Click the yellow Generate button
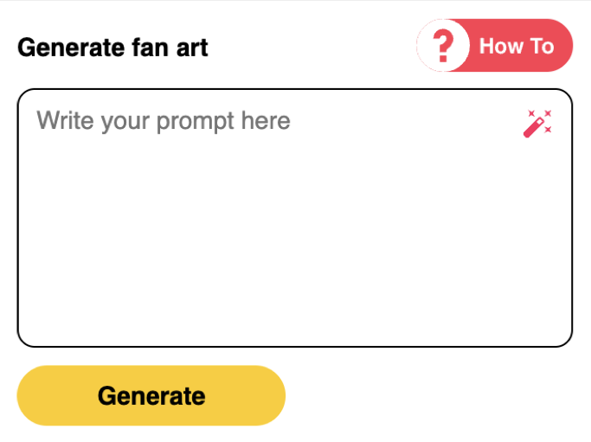The height and width of the screenshot is (442, 591). point(151,395)
